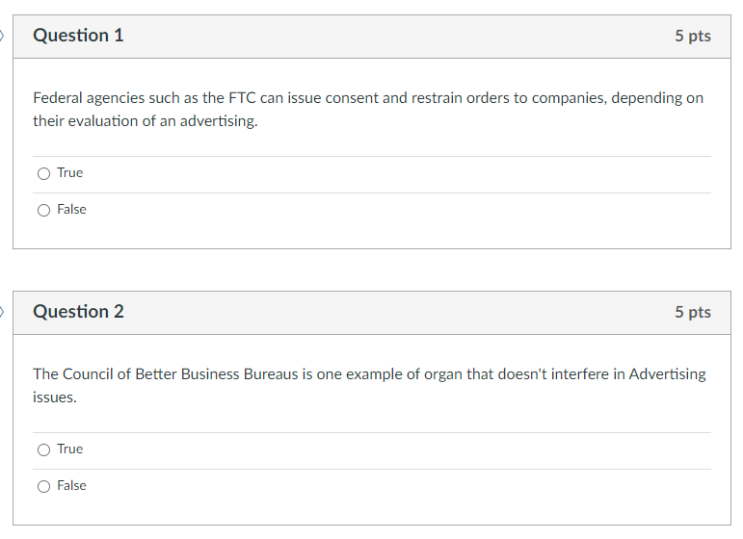Click the 'False' label text in Question 2
The image size is (743, 539).
(71, 486)
